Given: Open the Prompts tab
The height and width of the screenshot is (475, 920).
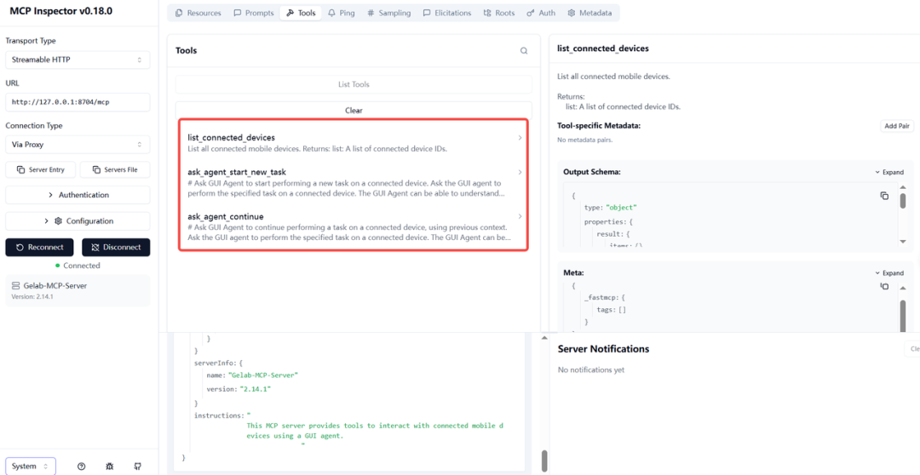Looking at the screenshot, I should point(254,13).
